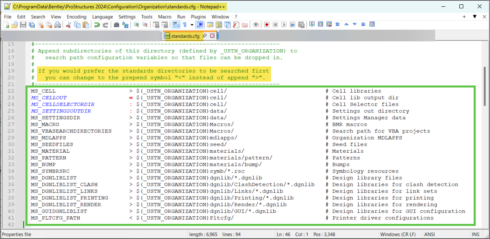Click the plus button to add a tab
Image resolution: width=490 pixels, height=239 pixels.
tap(464, 17)
